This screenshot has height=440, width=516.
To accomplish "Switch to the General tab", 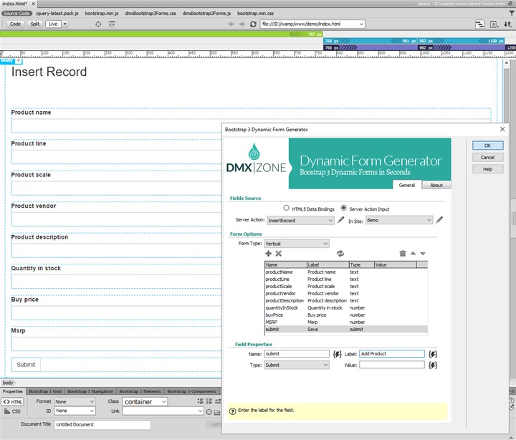I will pyautogui.click(x=407, y=185).
